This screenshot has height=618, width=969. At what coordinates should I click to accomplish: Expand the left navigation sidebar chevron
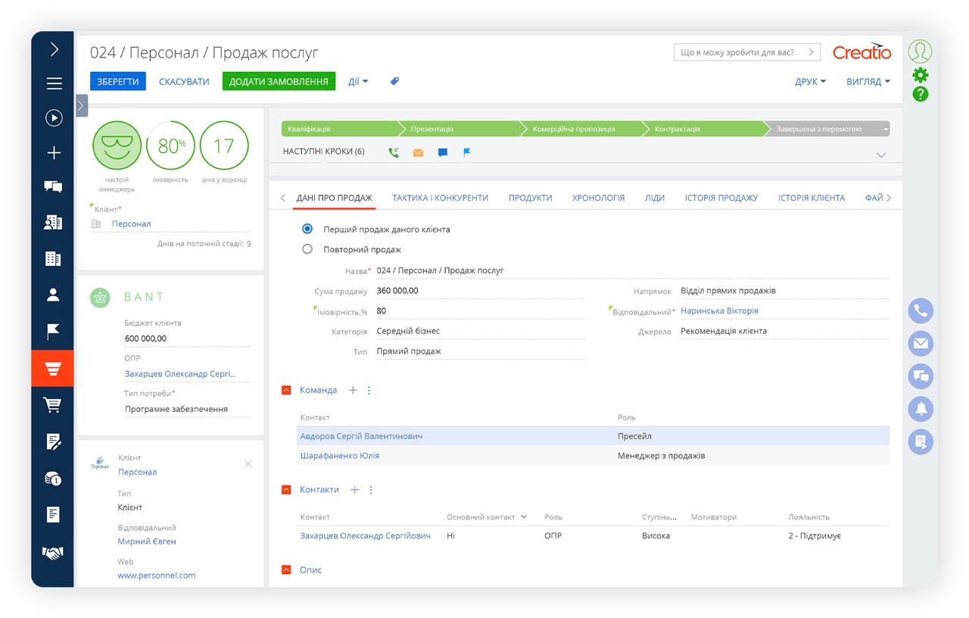point(54,49)
